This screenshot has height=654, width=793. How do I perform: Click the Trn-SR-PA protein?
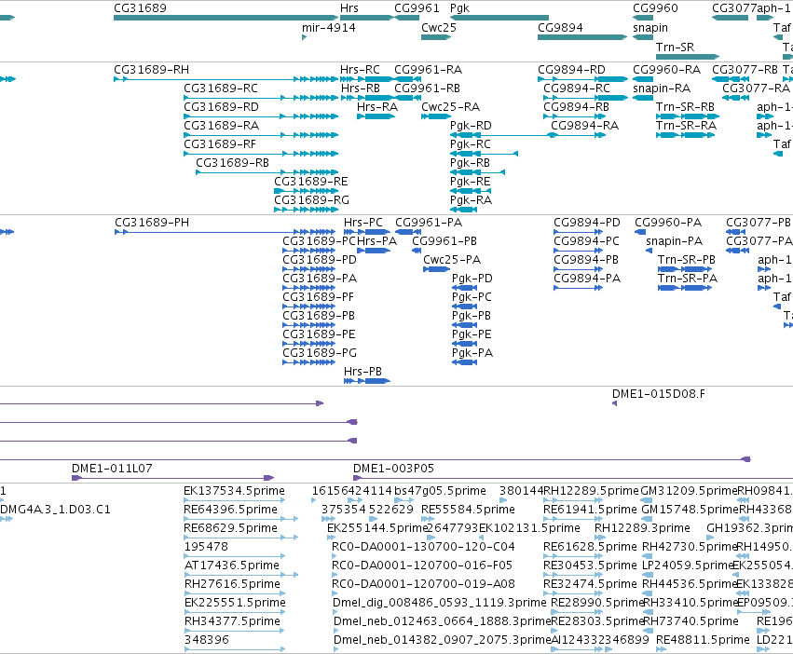click(685, 288)
